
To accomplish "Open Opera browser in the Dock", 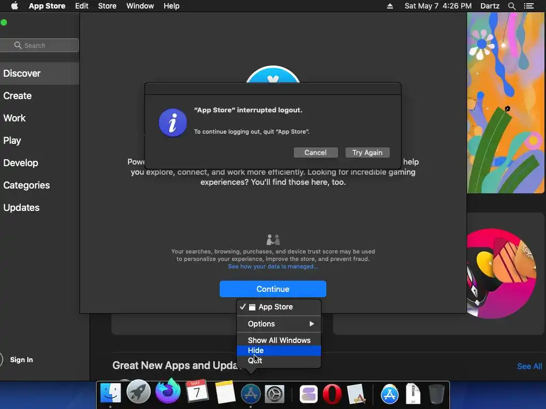I will coord(332,394).
